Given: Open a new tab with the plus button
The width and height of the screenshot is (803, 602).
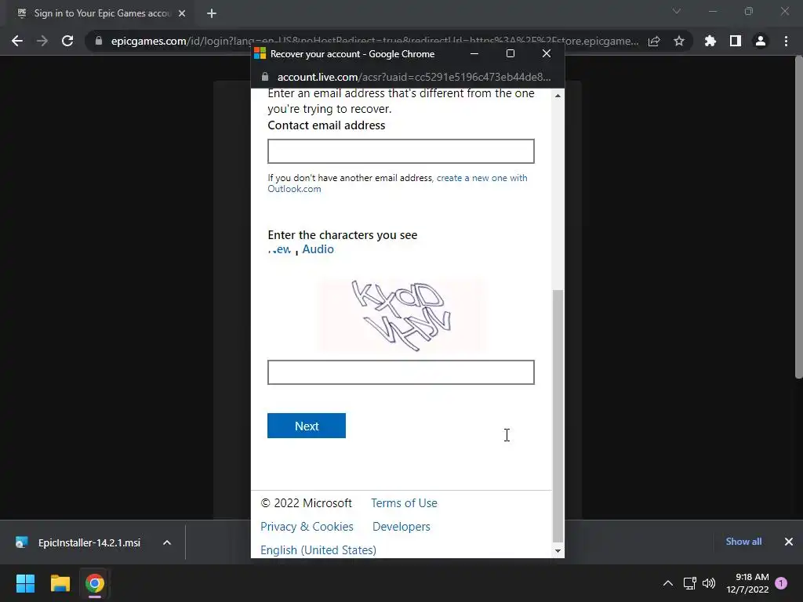Looking at the screenshot, I should [212, 13].
